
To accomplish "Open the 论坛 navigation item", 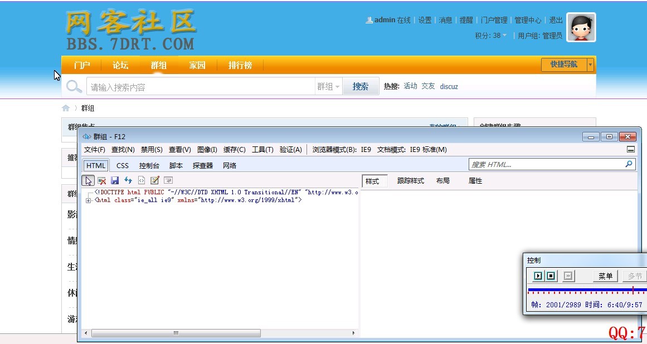I will [120, 65].
